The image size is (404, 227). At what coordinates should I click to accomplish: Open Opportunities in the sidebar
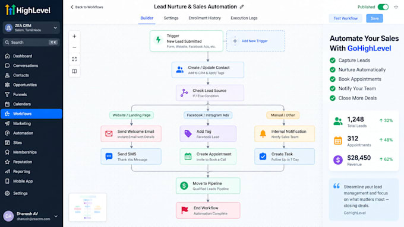pyautogui.click(x=31, y=85)
